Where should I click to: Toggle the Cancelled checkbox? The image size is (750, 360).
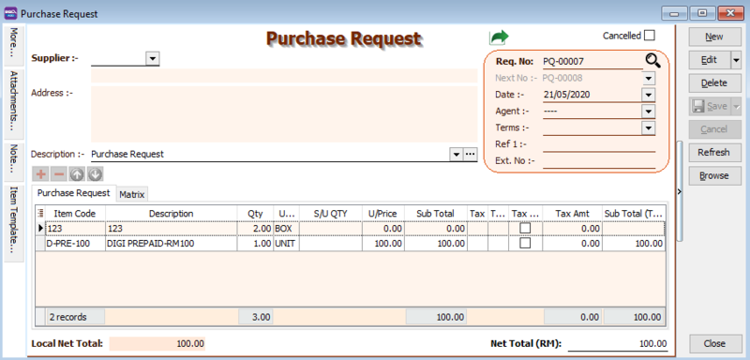(649, 36)
